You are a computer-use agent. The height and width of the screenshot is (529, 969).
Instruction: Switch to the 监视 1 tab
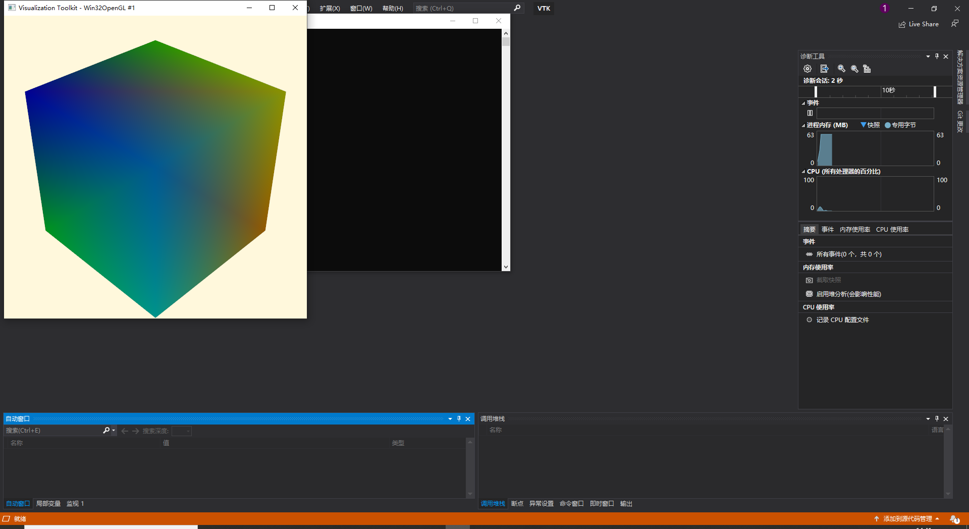click(x=75, y=504)
